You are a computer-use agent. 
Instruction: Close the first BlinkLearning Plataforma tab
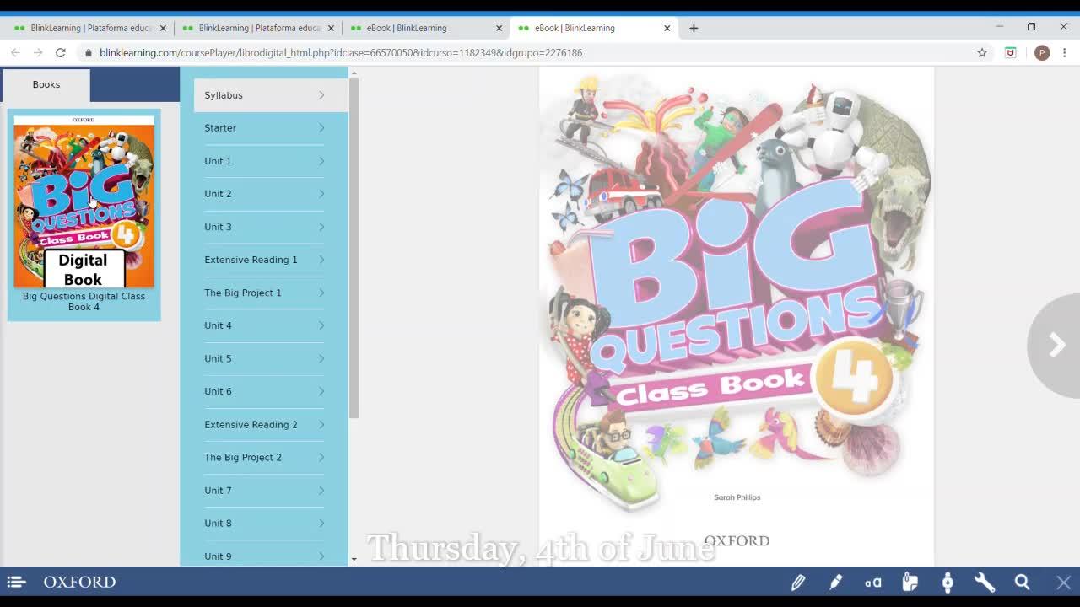pos(163,28)
